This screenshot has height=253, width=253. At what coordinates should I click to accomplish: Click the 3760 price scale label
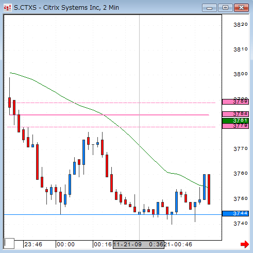tap(241, 174)
